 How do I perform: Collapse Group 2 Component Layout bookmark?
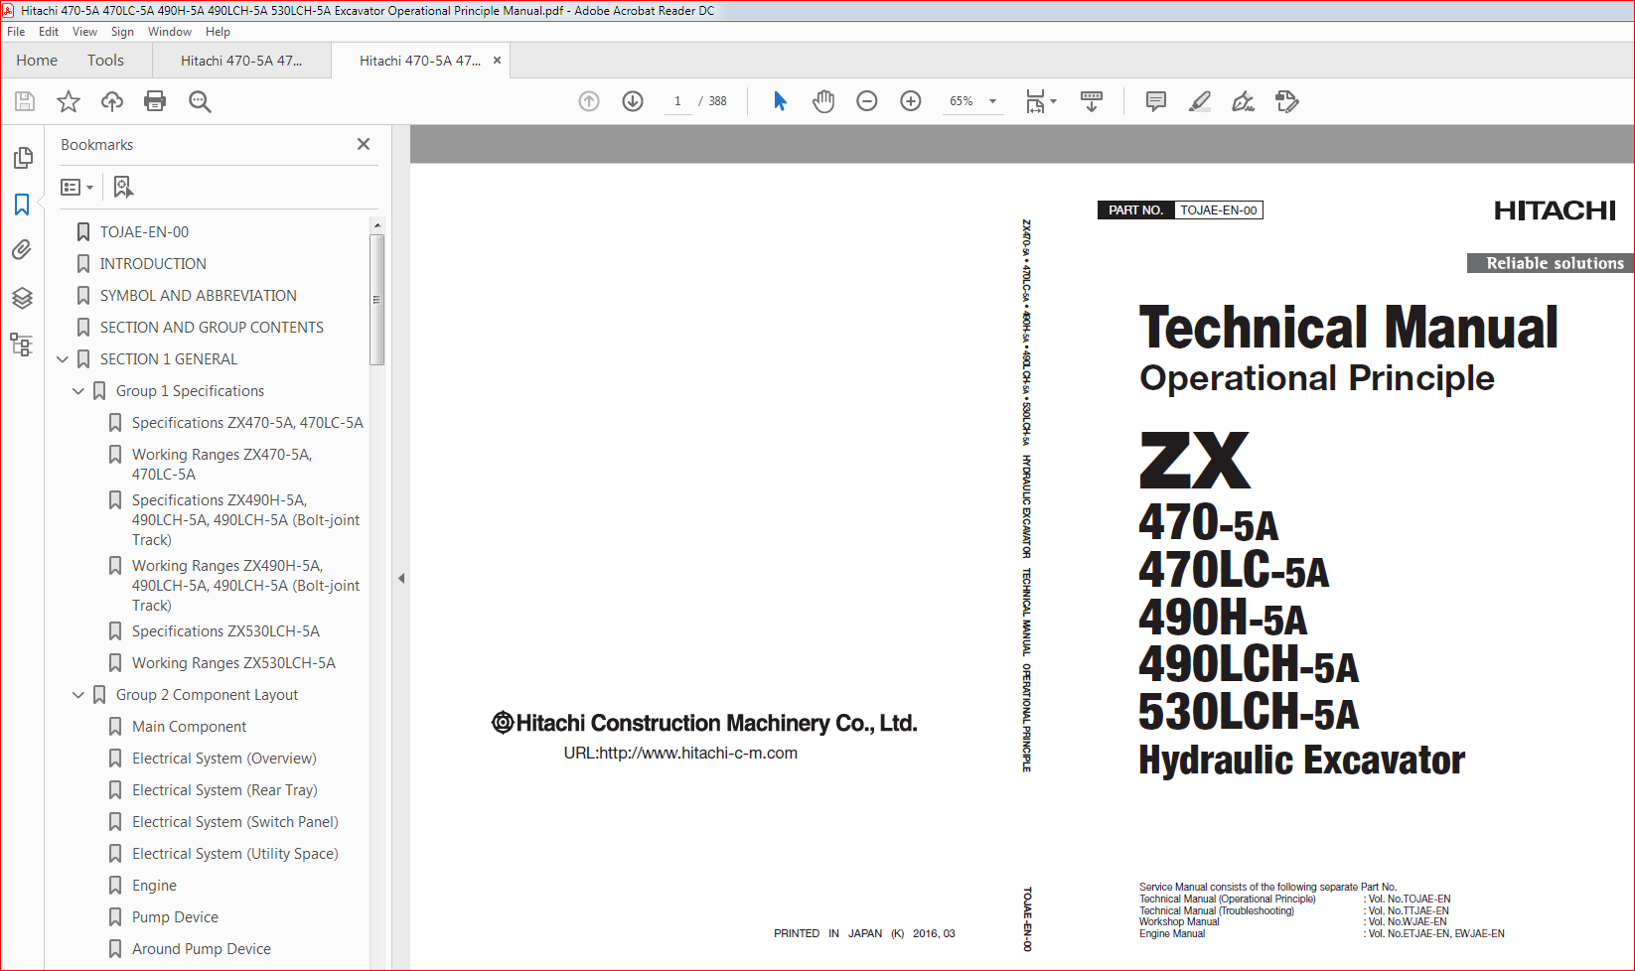point(78,695)
